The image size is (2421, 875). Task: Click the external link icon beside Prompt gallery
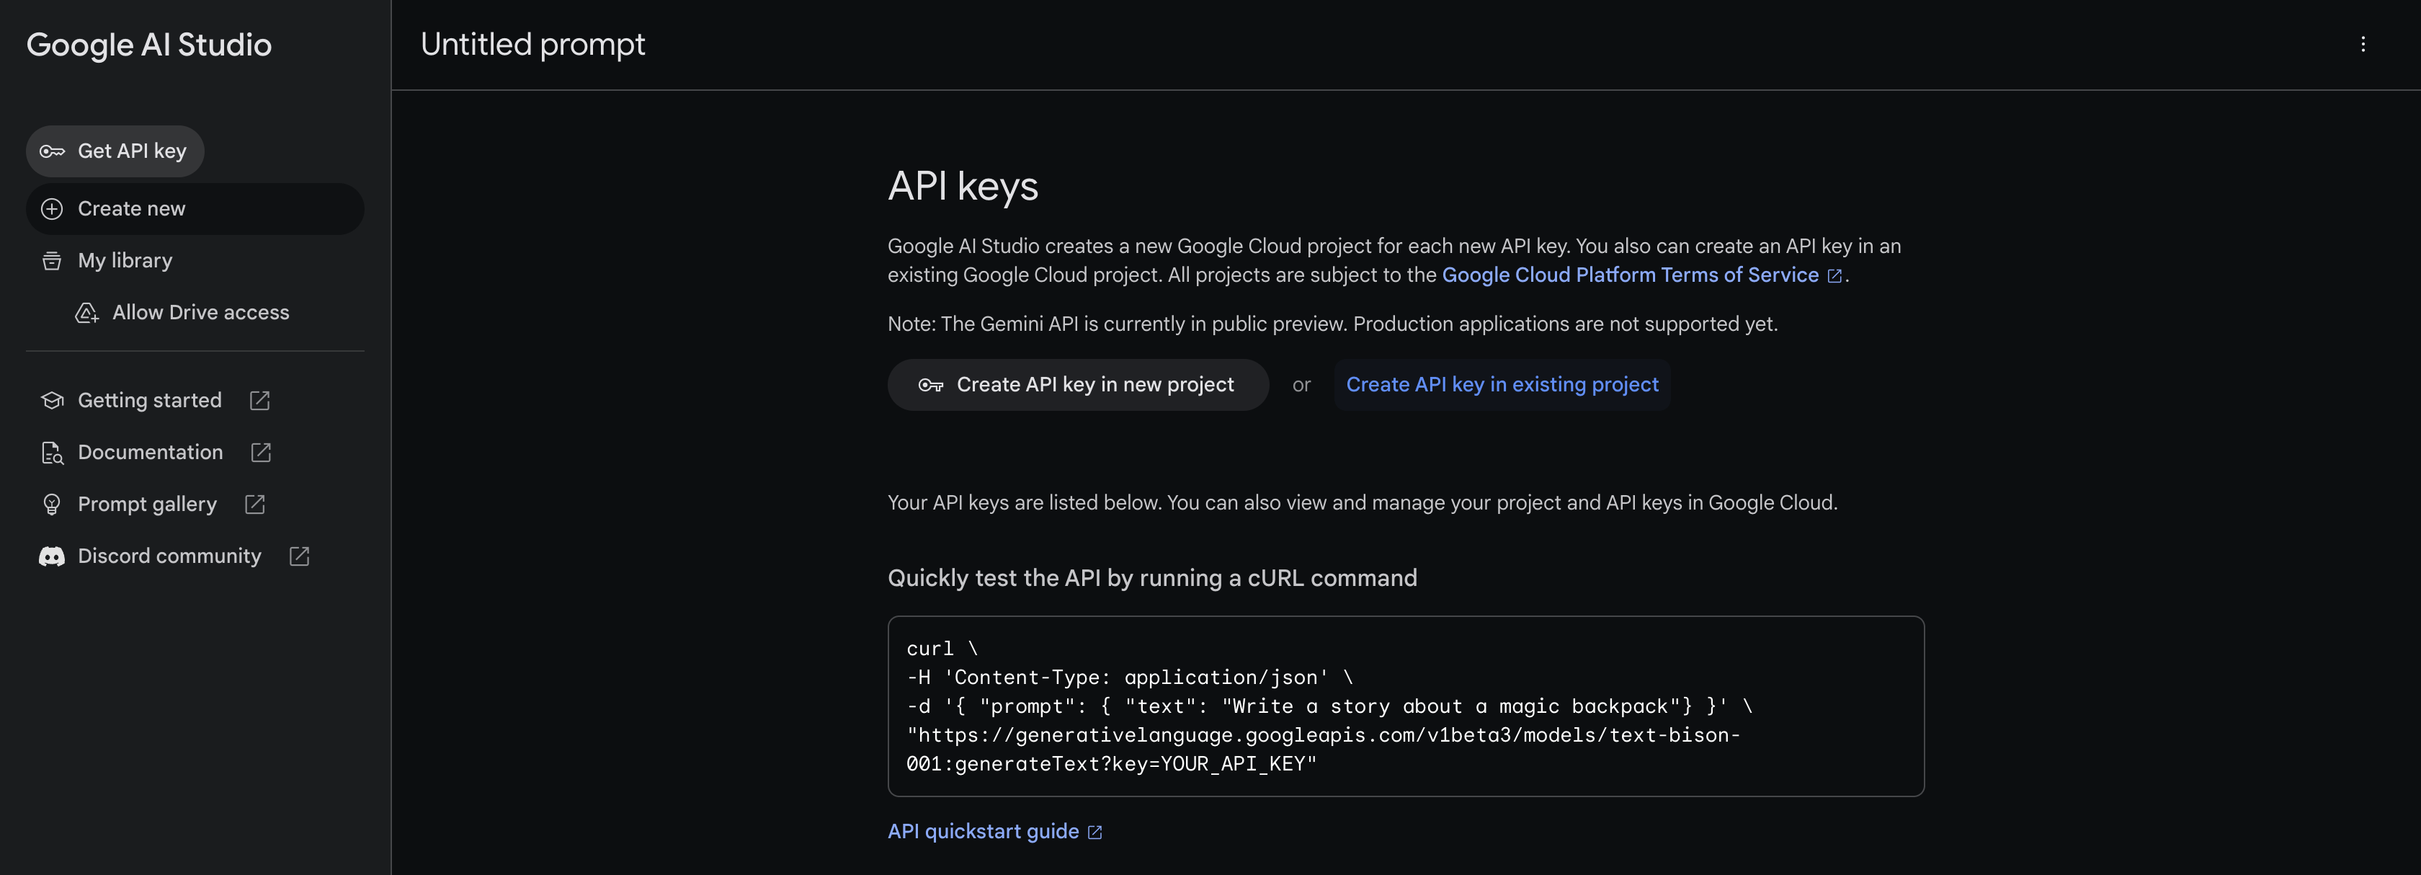click(x=254, y=504)
